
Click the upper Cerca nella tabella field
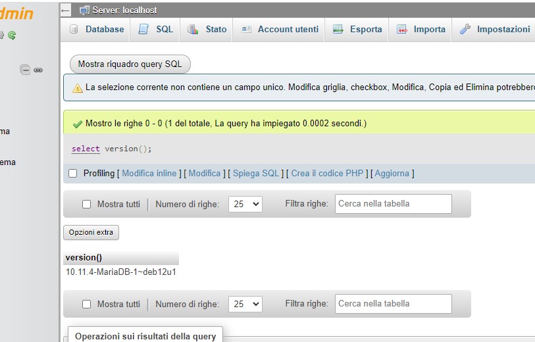pos(393,204)
